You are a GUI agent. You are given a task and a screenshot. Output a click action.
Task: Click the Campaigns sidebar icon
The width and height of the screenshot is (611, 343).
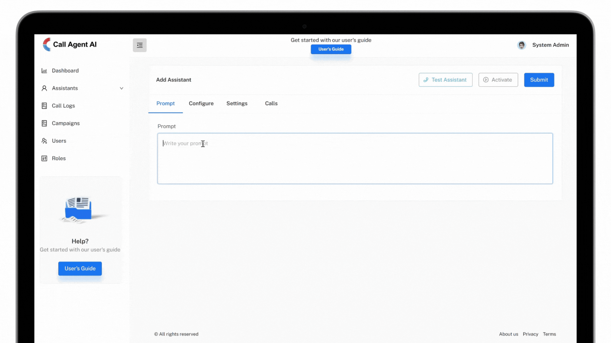click(44, 123)
